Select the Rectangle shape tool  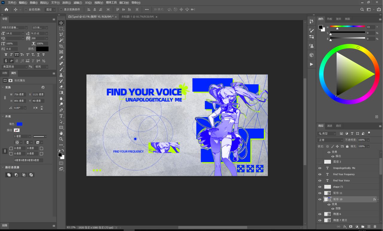click(x=61, y=128)
